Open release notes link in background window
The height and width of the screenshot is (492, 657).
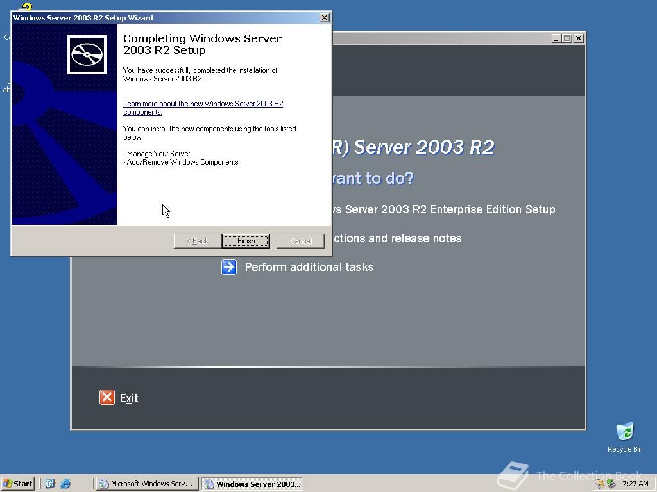click(x=397, y=238)
